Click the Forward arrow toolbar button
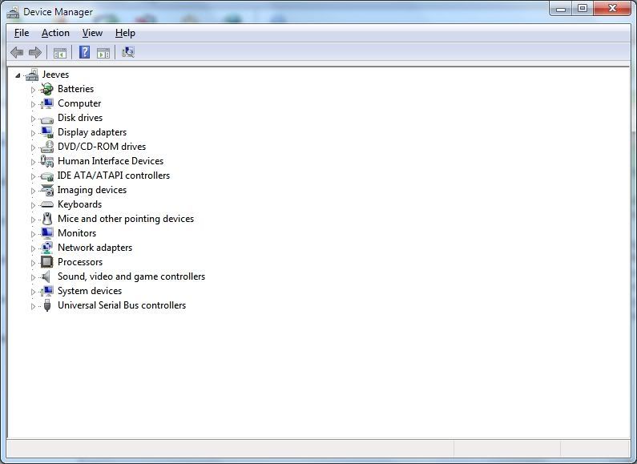 35,52
